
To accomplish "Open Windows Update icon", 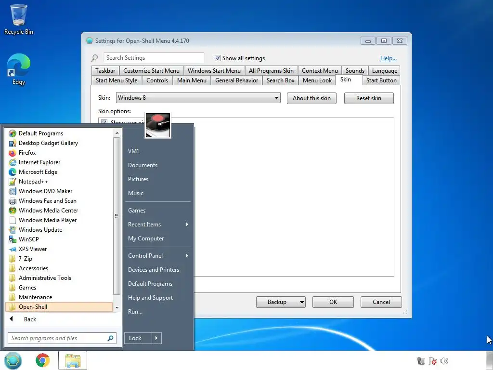I will 12,230.
